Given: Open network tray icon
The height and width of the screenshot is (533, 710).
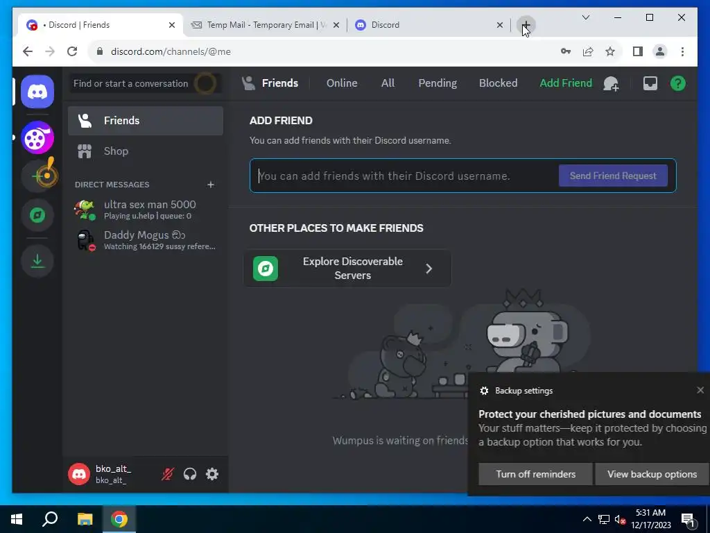Looking at the screenshot, I should pyautogui.click(x=604, y=519).
